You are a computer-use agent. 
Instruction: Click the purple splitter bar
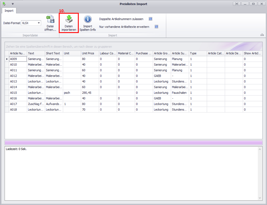(133, 142)
